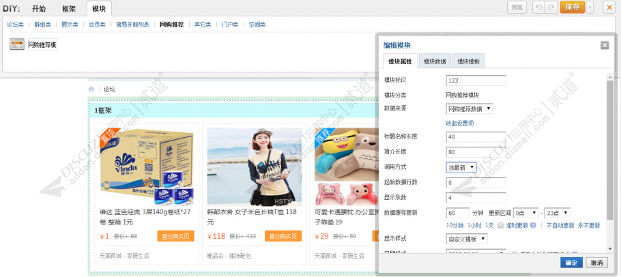
Task: Open the 调用方式 dropdown
Action: point(461,167)
